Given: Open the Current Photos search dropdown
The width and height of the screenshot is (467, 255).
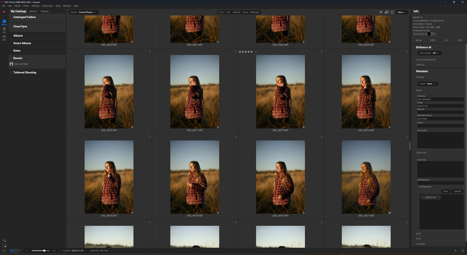Looking at the screenshot, I should pyautogui.click(x=87, y=12).
